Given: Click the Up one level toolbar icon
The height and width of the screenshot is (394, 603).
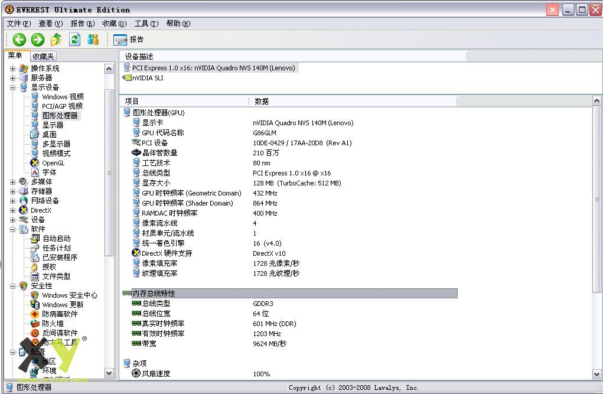Looking at the screenshot, I should [x=56, y=39].
